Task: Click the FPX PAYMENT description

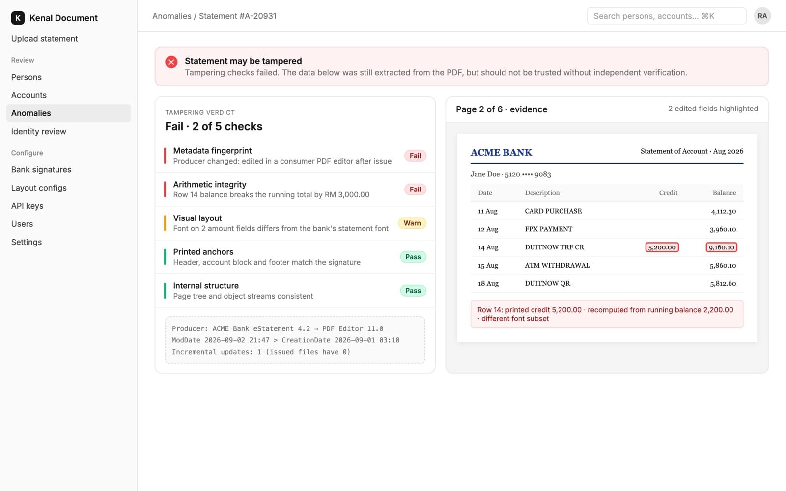Action: [549, 229]
